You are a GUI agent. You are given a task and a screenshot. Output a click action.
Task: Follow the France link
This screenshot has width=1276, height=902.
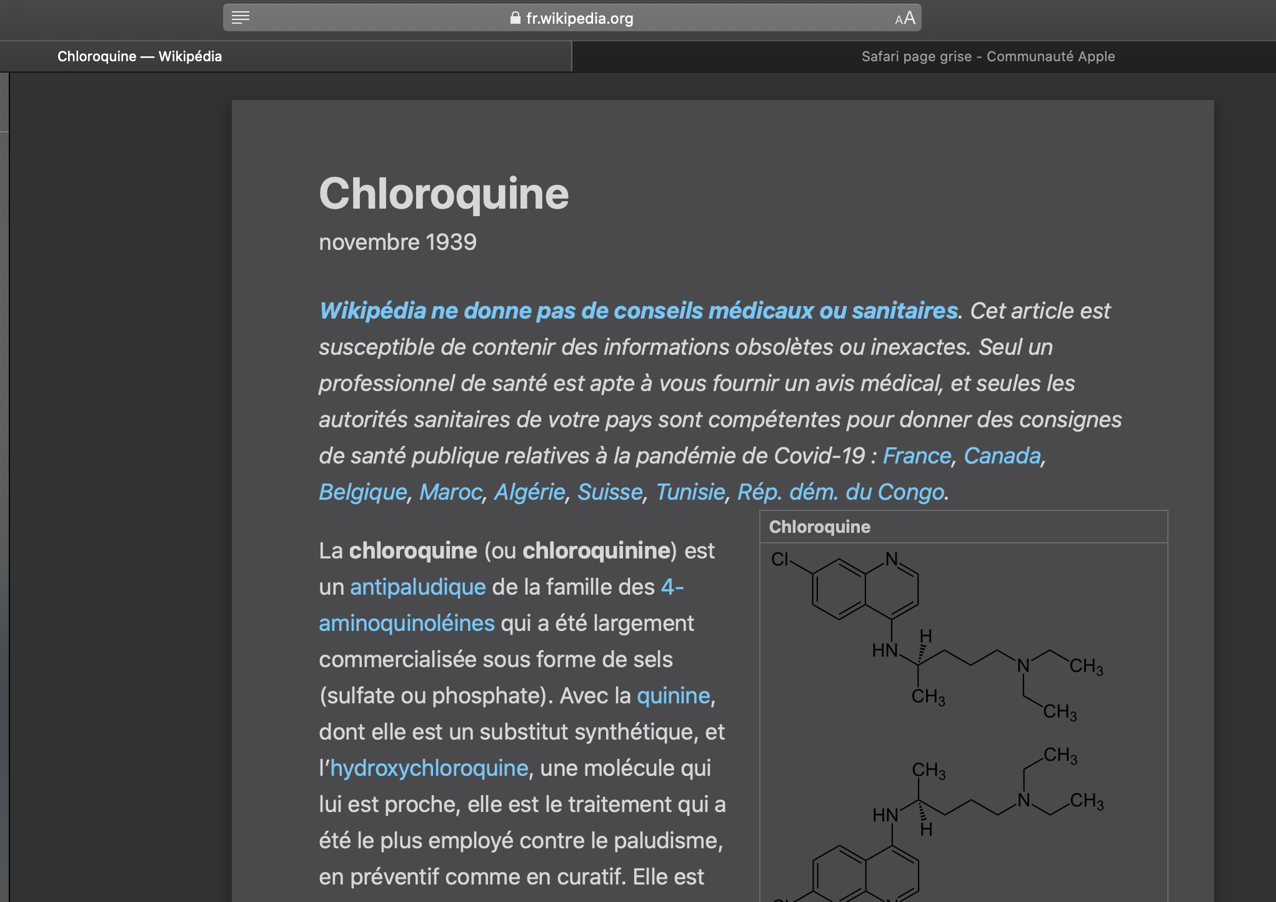click(x=916, y=455)
